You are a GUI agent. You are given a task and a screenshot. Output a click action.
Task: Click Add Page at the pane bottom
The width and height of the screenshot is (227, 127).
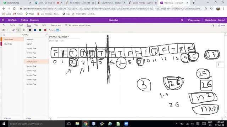28,118
